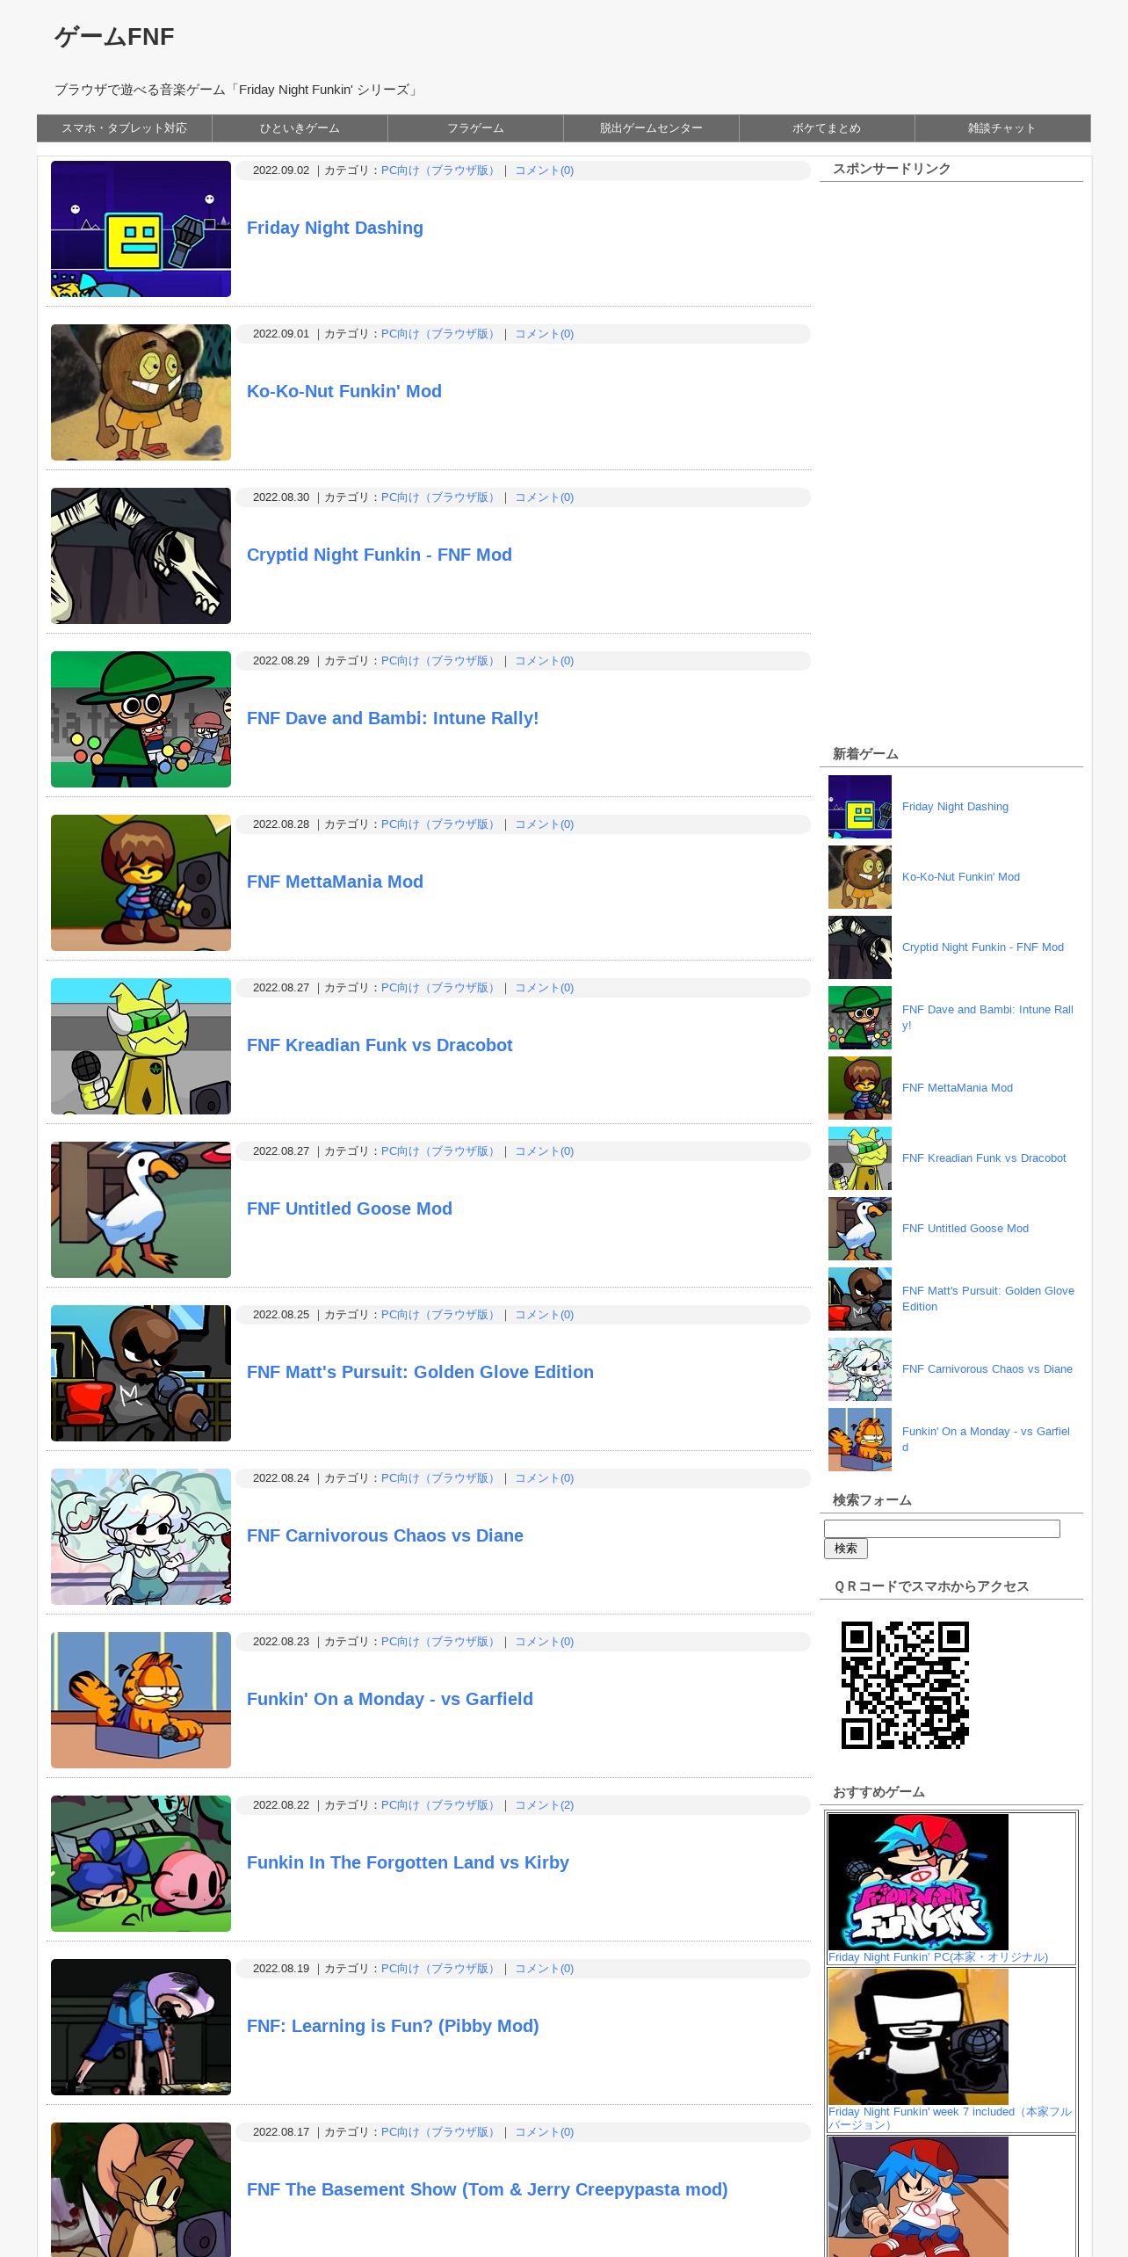Image resolution: width=1128 pixels, height=2257 pixels.
Task: Open FNF: Learning is Fun? (Pibby Mod) title
Action: click(x=393, y=2026)
